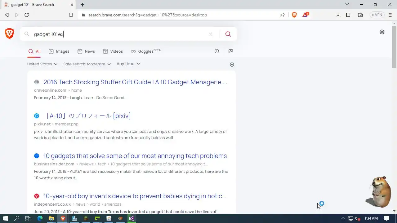The width and height of the screenshot is (397, 223).
Task: Toggle the browser sidebar panel icon
Action: (348, 15)
